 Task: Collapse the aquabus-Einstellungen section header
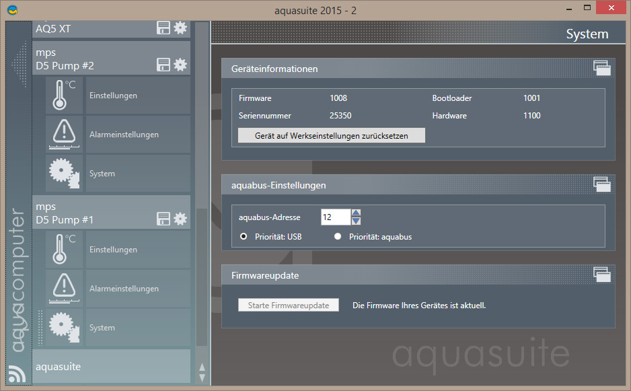pyautogui.click(x=418, y=185)
